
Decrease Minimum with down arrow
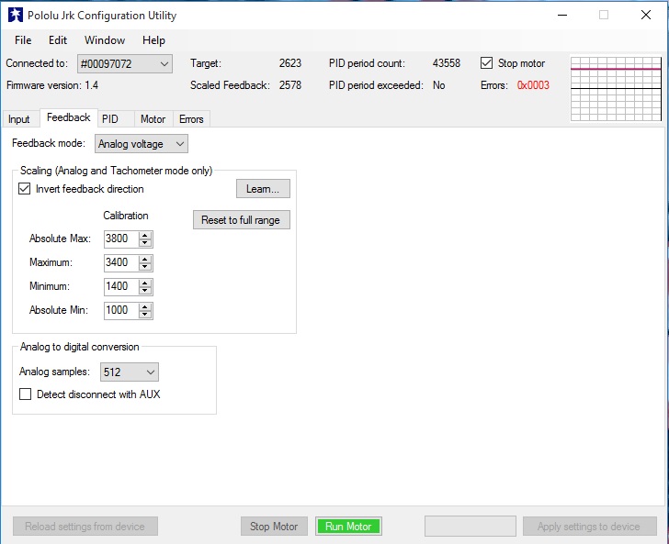pos(145,291)
